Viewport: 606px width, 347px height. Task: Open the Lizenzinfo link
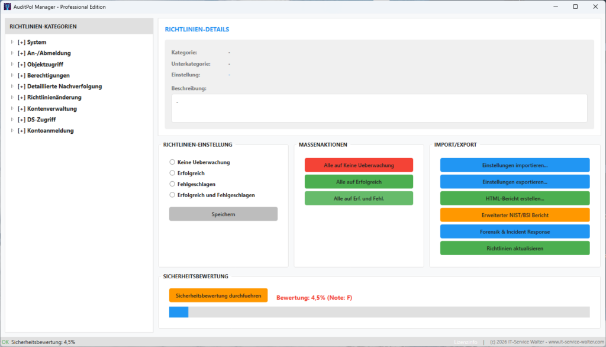[x=466, y=341]
